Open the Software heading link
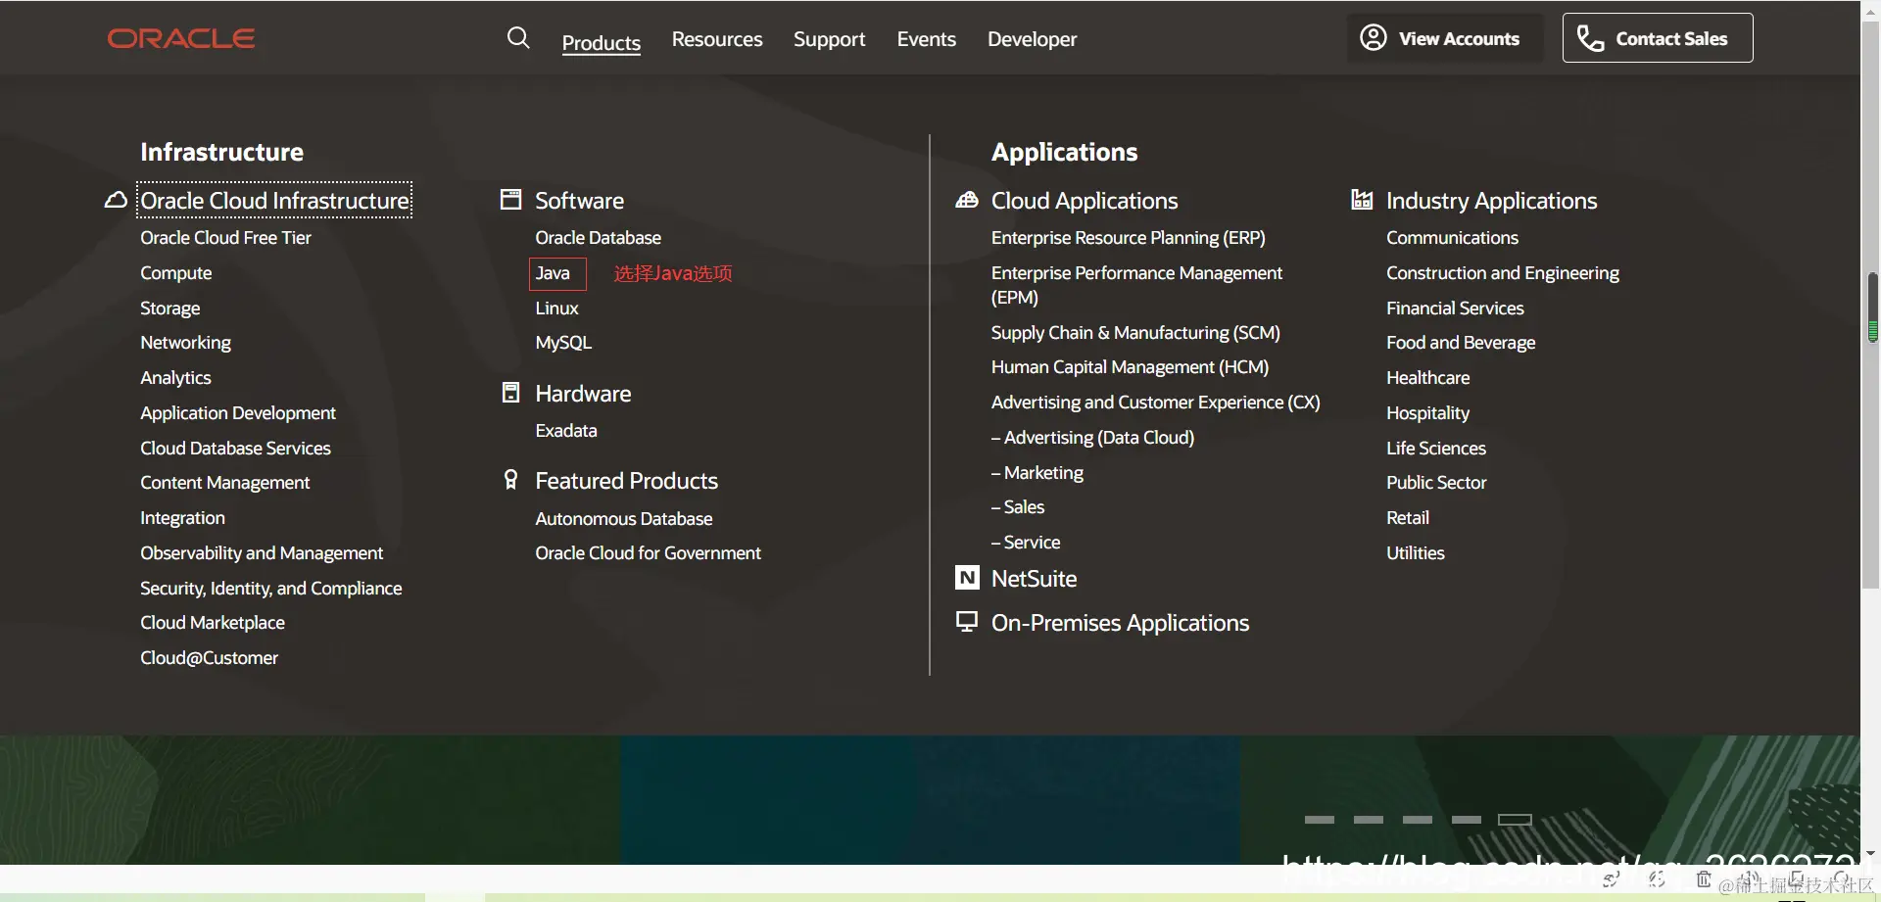This screenshot has height=902, width=1881. [x=579, y=200]
